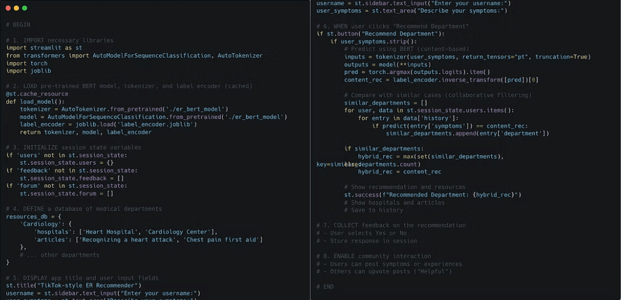The width and height of the screenshot is (621, 300).
Task: Click the '# 8. ENABLE community interaction' comment
Action: point(373,256)
